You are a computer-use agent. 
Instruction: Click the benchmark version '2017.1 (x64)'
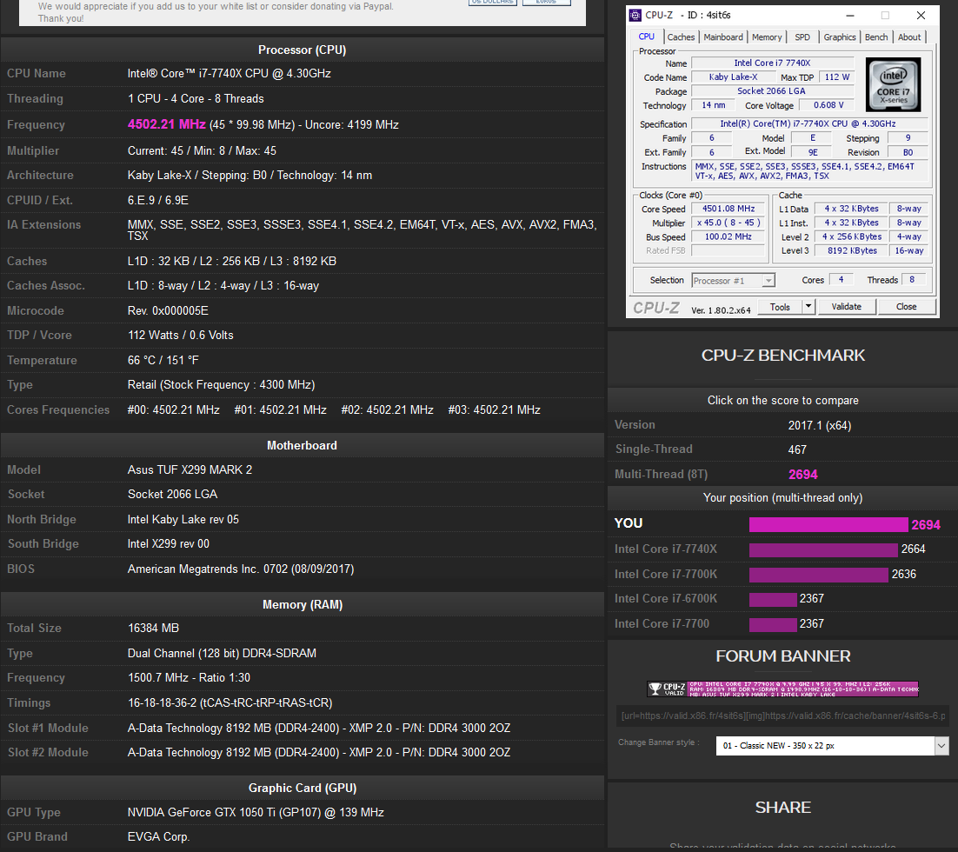pos(819,425)
